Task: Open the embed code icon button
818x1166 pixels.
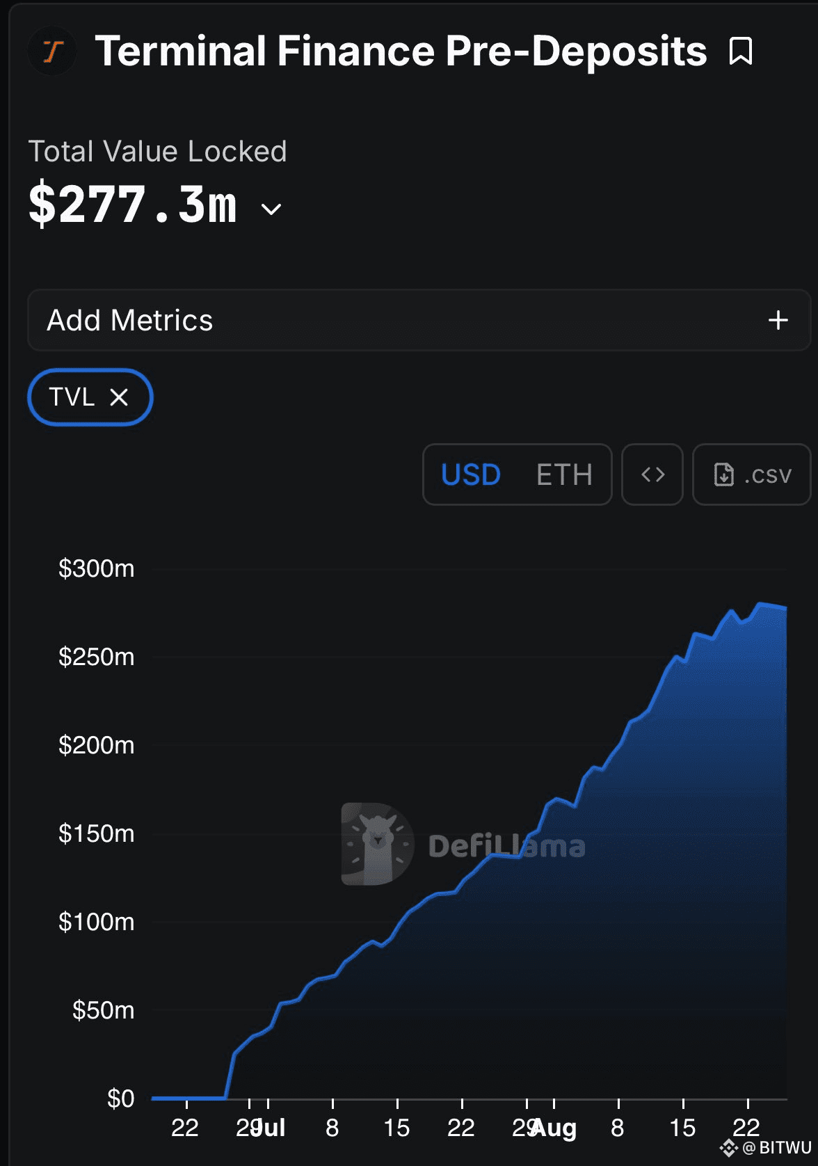Action: tap(652, 474)
